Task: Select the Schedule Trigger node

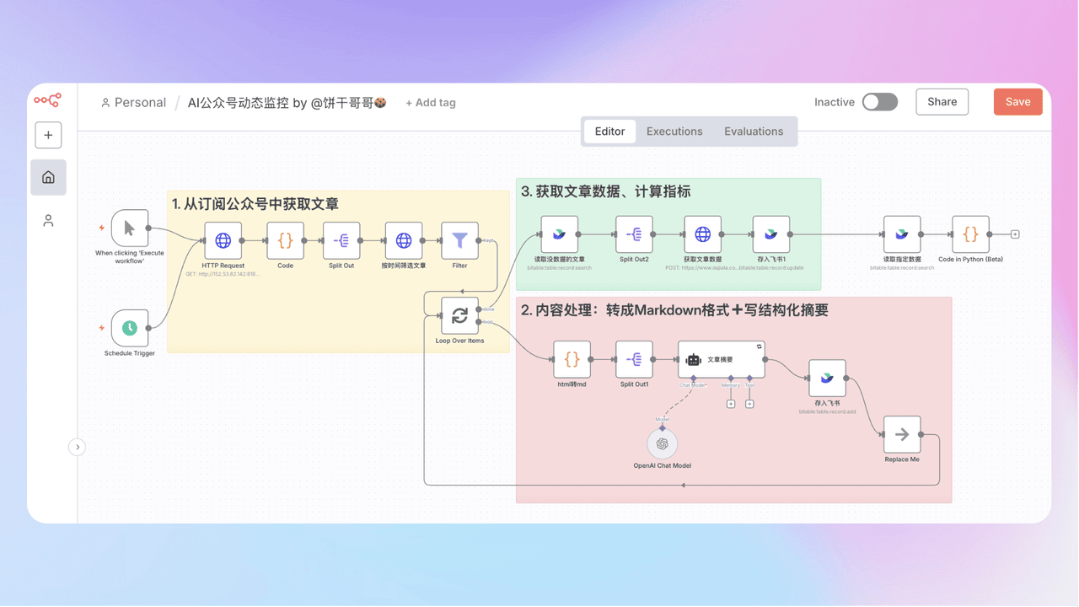Action: pyautogui.click(x=130, y=328)
